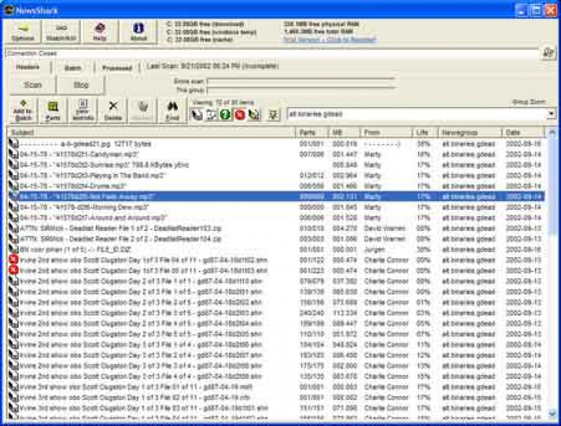Click the list scrollbar up arrow

(x=552, y=133)
